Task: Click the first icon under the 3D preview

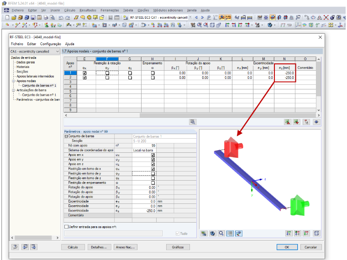Action: tap(204, 234)
